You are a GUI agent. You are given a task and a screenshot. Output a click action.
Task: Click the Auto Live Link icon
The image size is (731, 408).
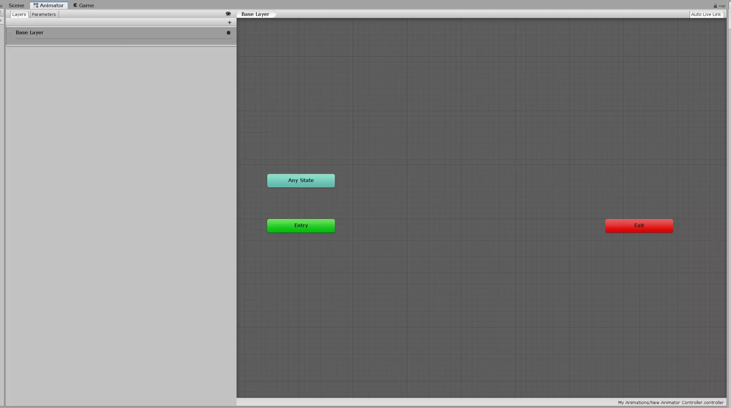pyautogui.click(x=706, y=14)
